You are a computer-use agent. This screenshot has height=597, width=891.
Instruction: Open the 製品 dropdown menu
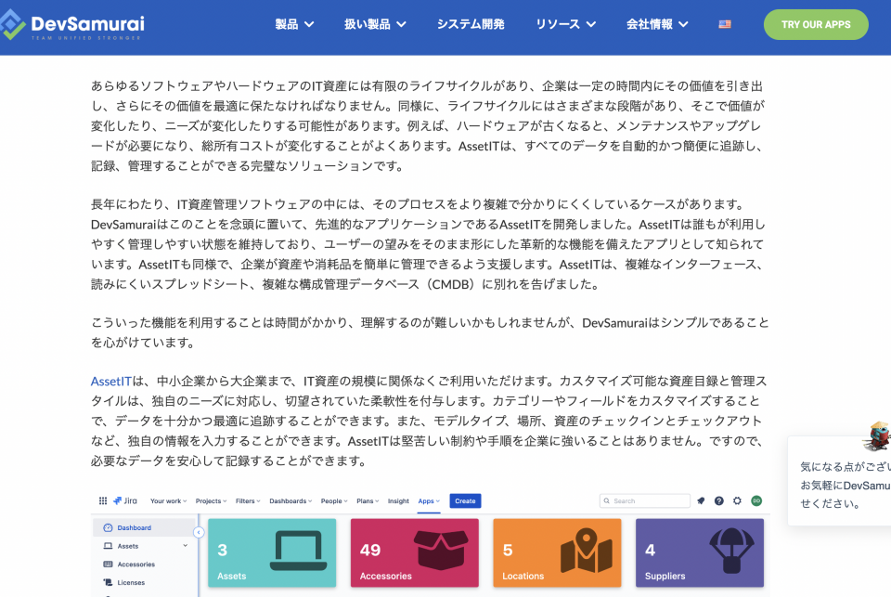pos(294,24)
